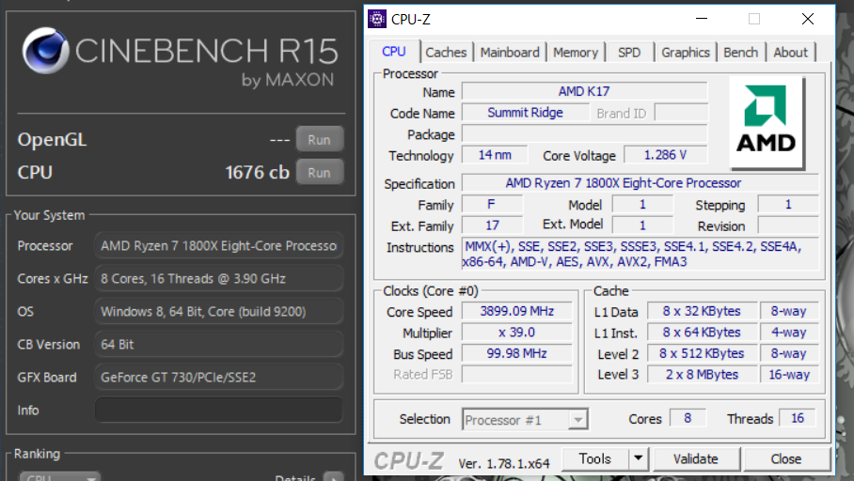Open the About tab
854x481 pixels.
click(790, 53)
